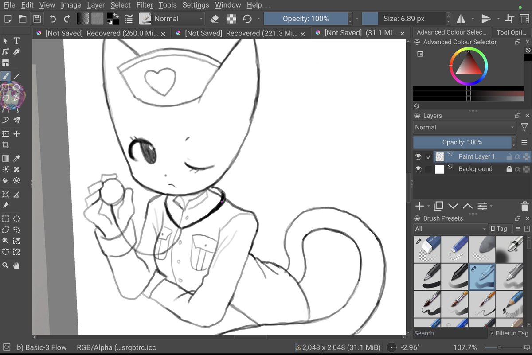This screenshot has width=532, height=355.
Task: Toggle eraser mode in the toolbar
Action: pos(214,19)
